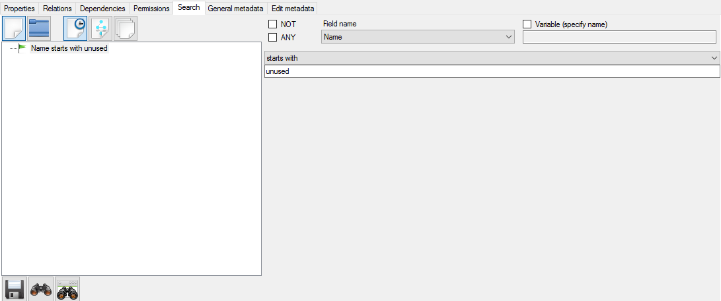
Task: Check the ANY checkbox
Action: pos(272,38)
